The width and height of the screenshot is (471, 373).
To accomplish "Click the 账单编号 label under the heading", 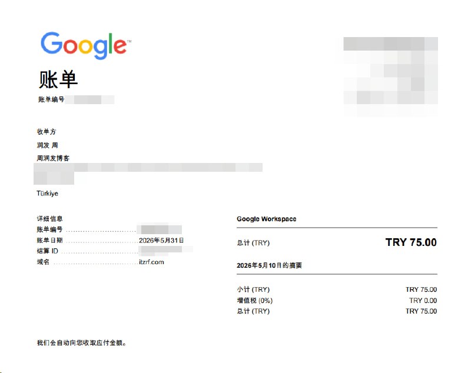I will click(x=51, y=99).
